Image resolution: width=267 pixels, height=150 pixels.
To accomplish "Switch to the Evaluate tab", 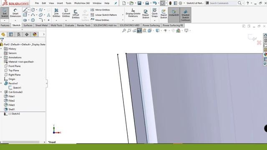I will pyautogui.click(x=70, y=25).
